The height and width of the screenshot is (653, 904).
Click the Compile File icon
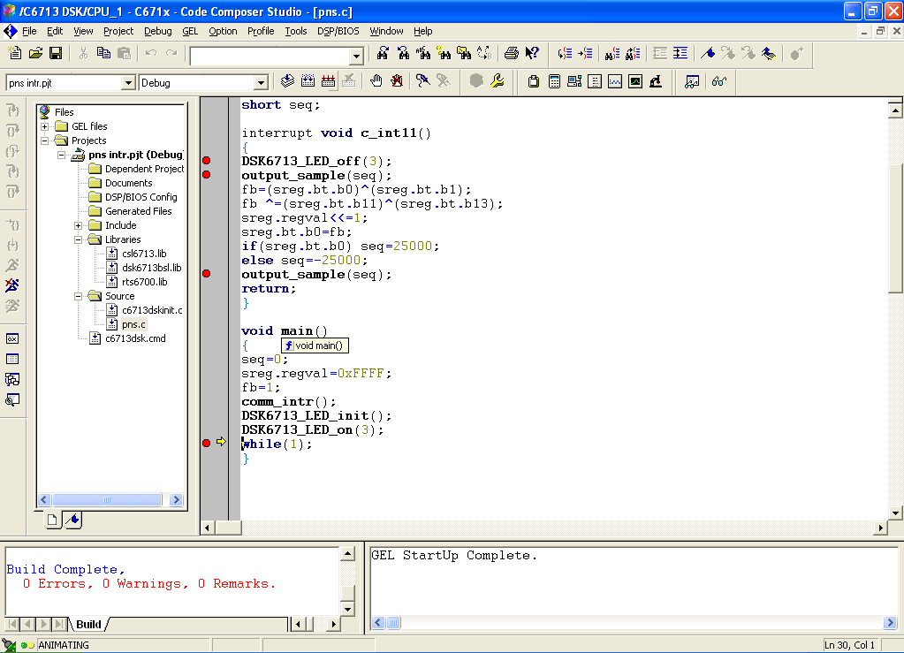pyautogui.click(x=287, y=81)
